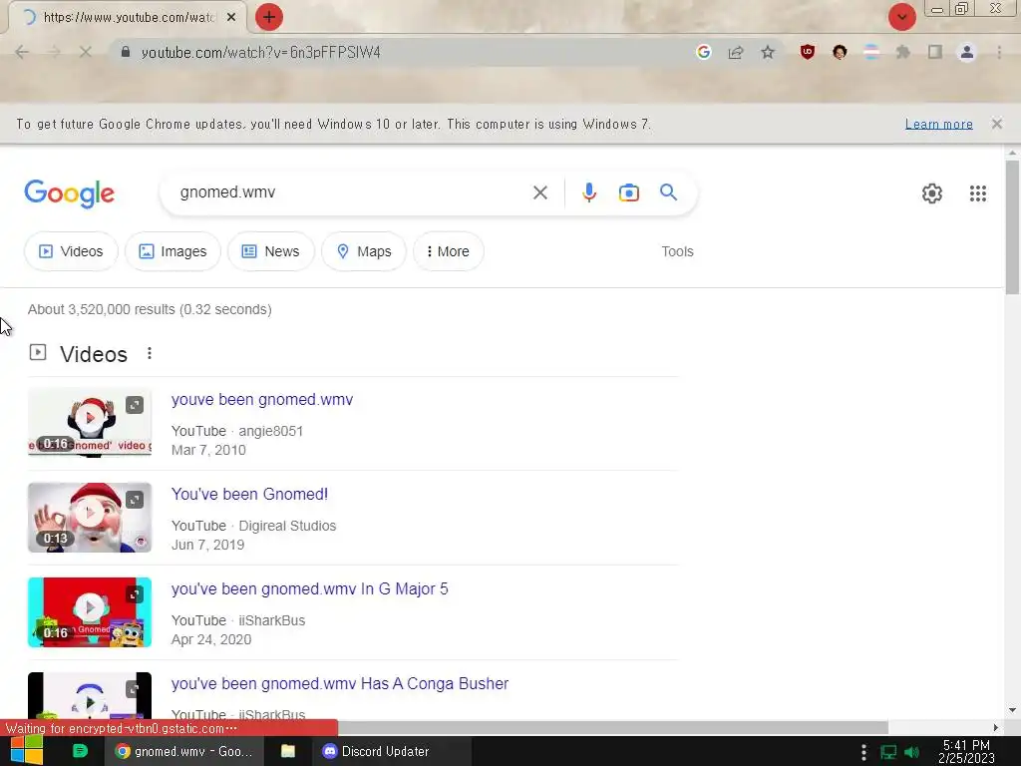Switch to News results tab
This screenshot has height=766, width=1021.
[x=271, y=251]
